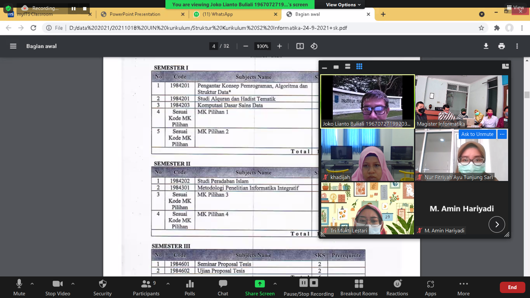Expand video settings arrow next to Stop Video

[x=73, y=284]
